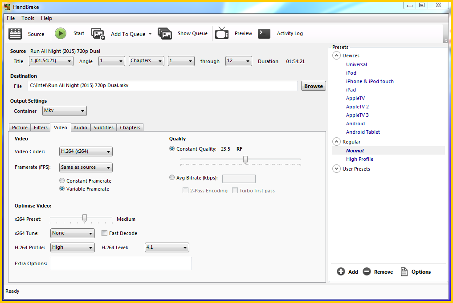Open the Angle dropdown

[x=111, y=61]
